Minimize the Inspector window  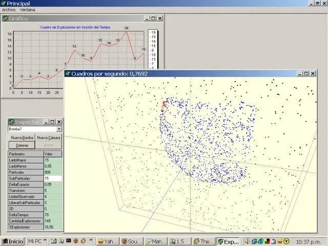click(47, 122)
